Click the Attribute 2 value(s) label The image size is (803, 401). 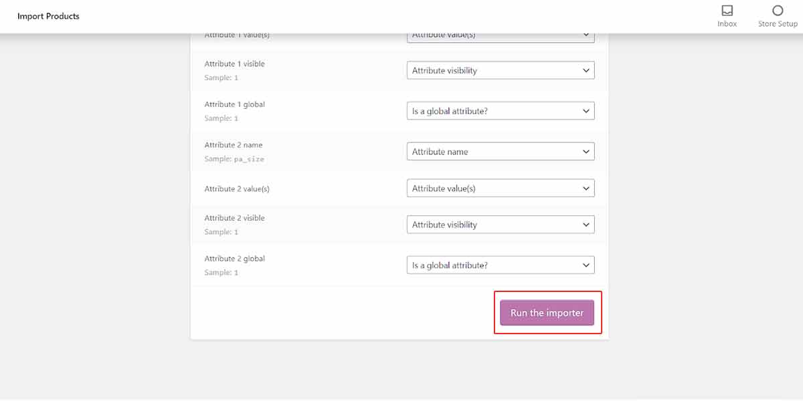[237, 189]
